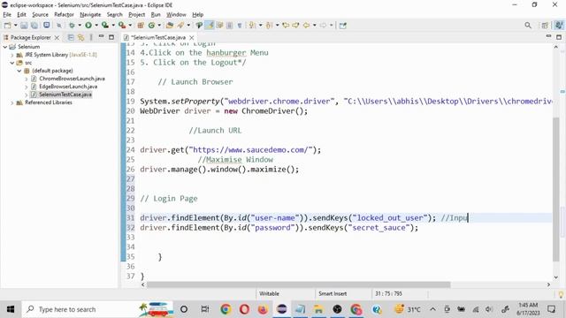
Task: Collapse the src folder node
Action: tap(11, 63)
